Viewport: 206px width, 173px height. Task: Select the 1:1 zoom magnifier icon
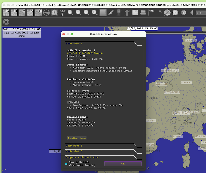95,13
